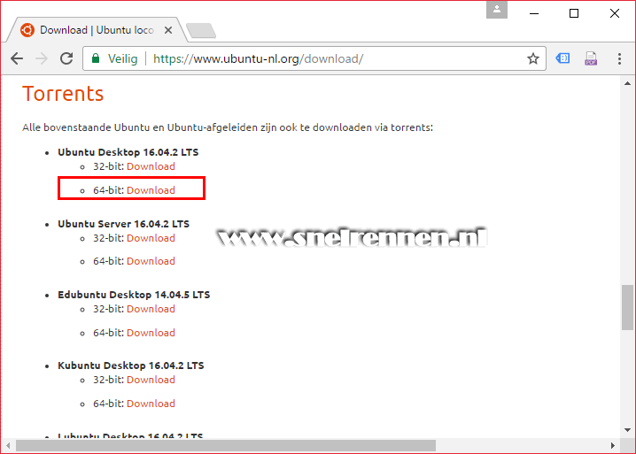Open the blue extension icon in toolbar

(562, 58)
